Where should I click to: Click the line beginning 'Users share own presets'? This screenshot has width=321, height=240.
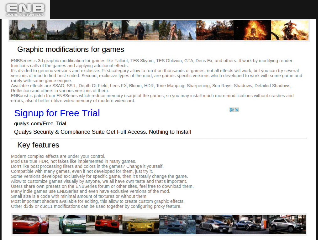click(x=103, y=186)
